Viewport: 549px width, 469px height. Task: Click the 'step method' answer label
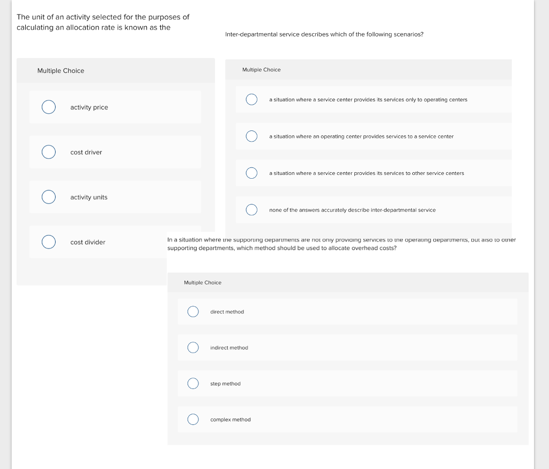coord(225,384)
